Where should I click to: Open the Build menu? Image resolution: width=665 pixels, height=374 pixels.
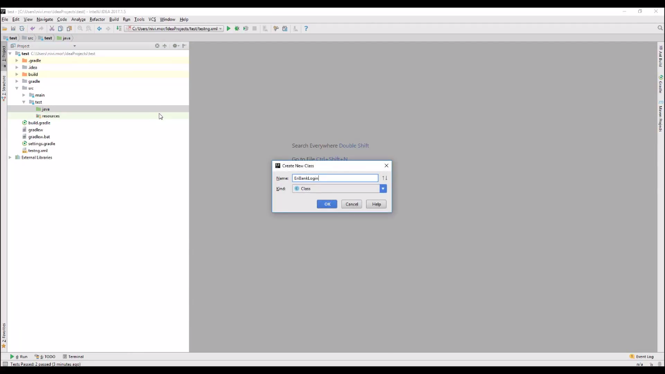click(114, 19)
